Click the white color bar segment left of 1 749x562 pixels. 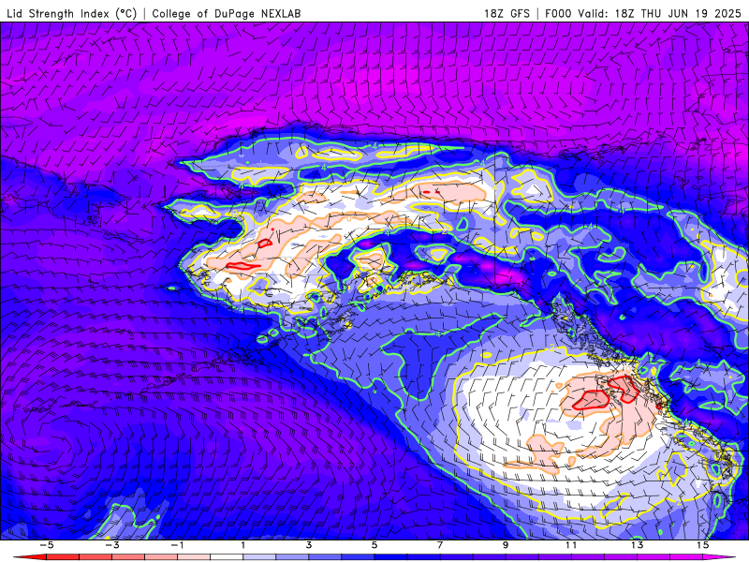pos(227,557)
